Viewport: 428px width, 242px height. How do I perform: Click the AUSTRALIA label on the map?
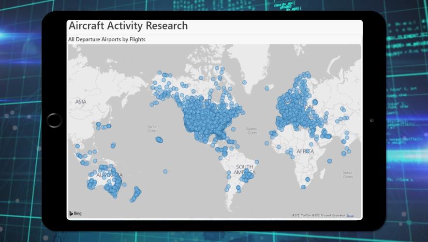(x=110, y=175)
